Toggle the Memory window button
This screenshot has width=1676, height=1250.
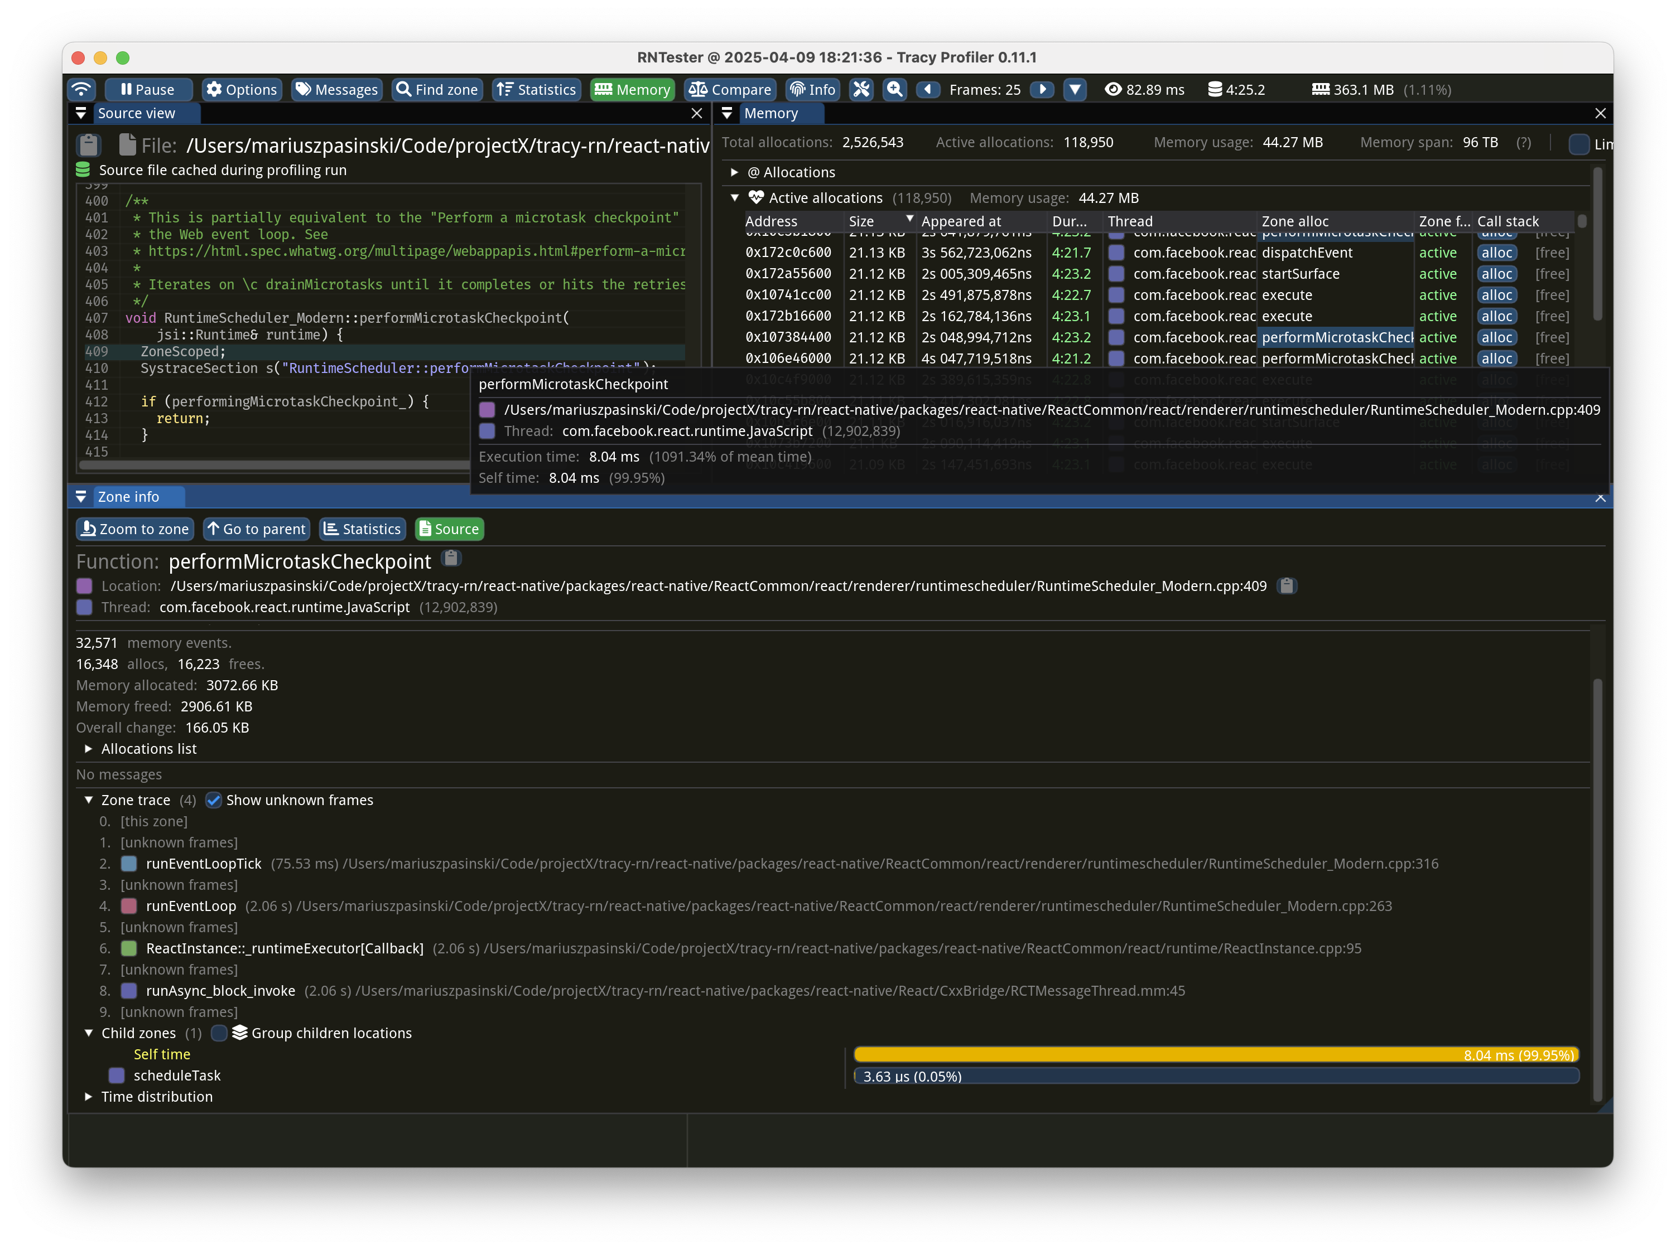pyautogui.click(x=632, y=89)
